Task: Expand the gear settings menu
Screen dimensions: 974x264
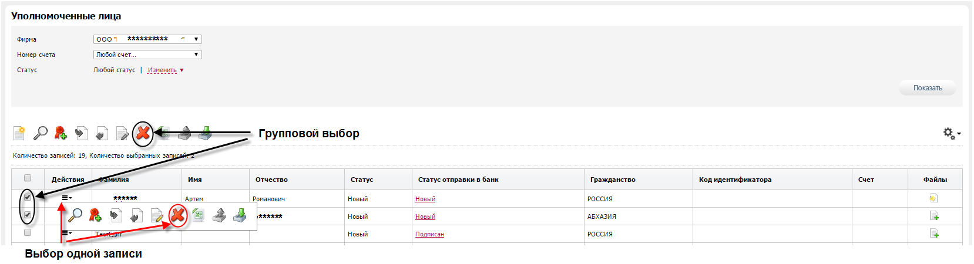Action: pos(952,134)
